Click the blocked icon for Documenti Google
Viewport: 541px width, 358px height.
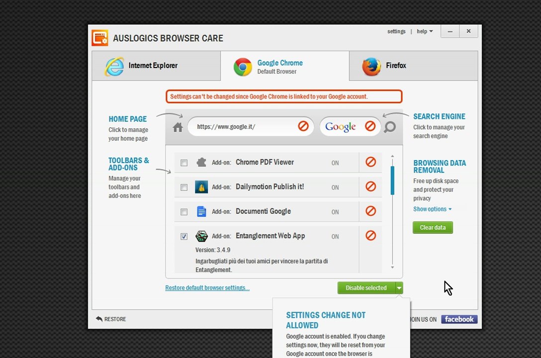point(370,211)
